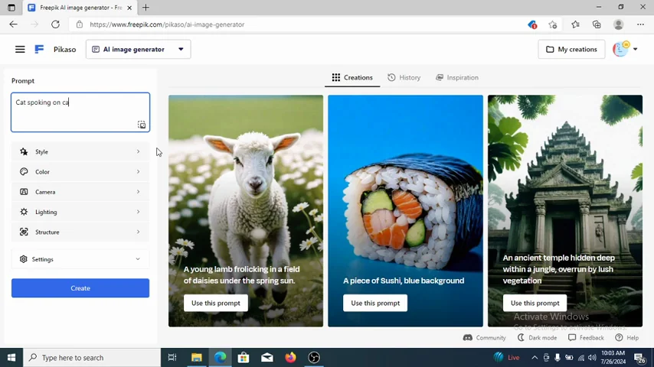View site information lock icon
This screenshot has height=367, width=654.
79,24
